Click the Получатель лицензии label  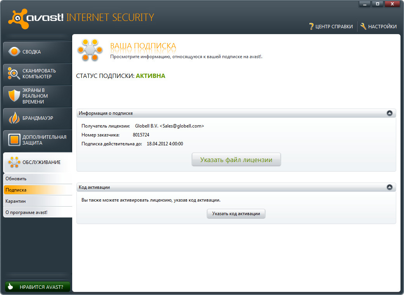pos(106,126)
